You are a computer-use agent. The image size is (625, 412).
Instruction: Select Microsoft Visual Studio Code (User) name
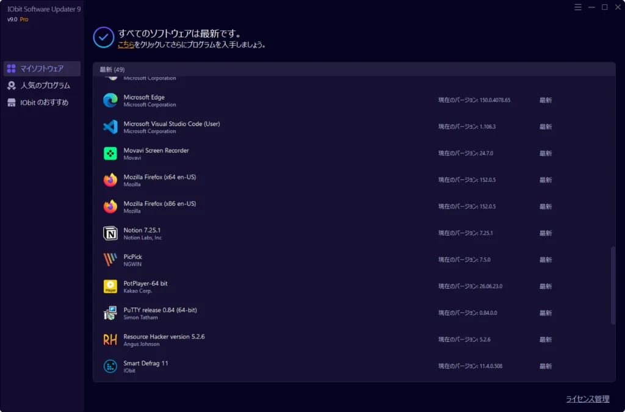172,124
